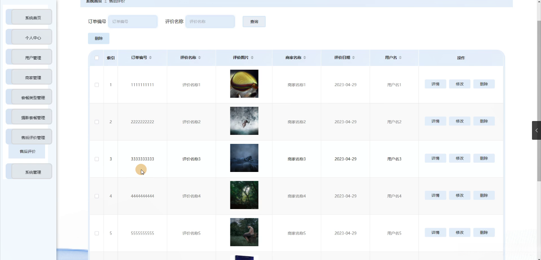Open 详情 for 评价名称2 row
The height and width of the screenshot is (260, 541).
435,121
